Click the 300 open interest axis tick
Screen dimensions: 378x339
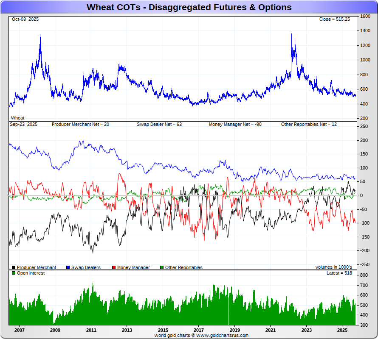click(364, 325)
